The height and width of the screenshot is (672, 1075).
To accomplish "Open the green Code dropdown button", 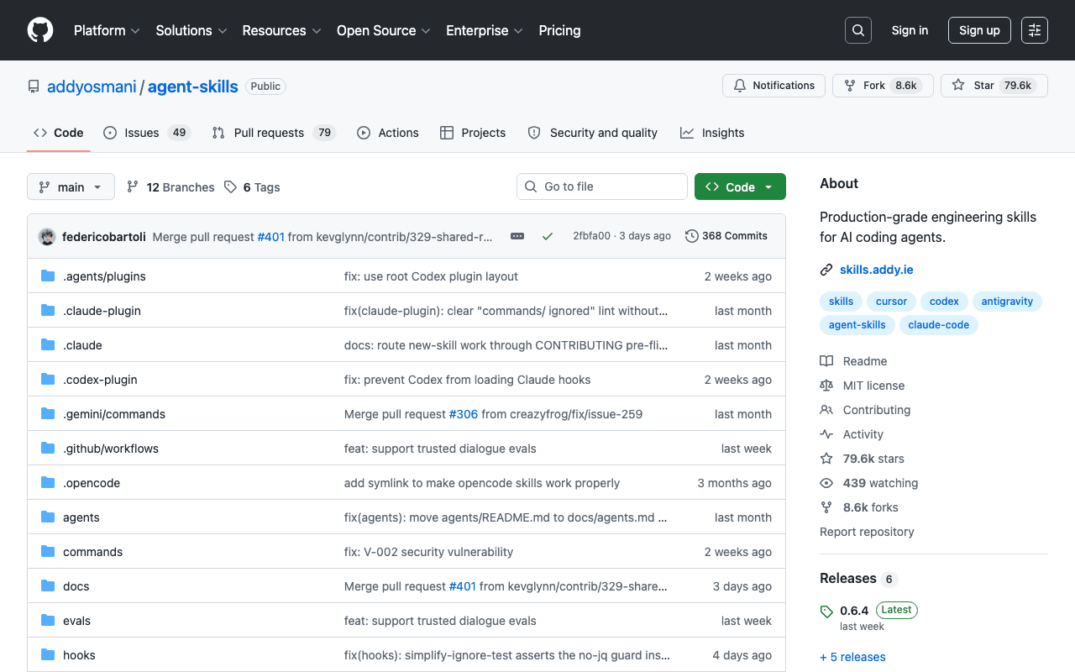I will pyautogui.click(x=740, y=186).
